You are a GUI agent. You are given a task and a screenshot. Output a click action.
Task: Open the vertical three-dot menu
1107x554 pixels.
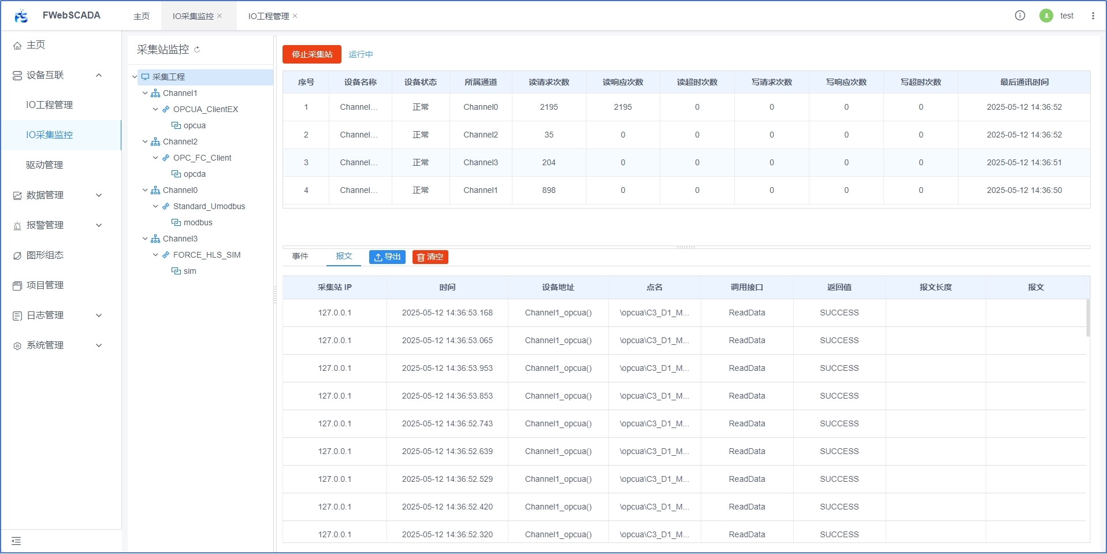pos(1093,16)
